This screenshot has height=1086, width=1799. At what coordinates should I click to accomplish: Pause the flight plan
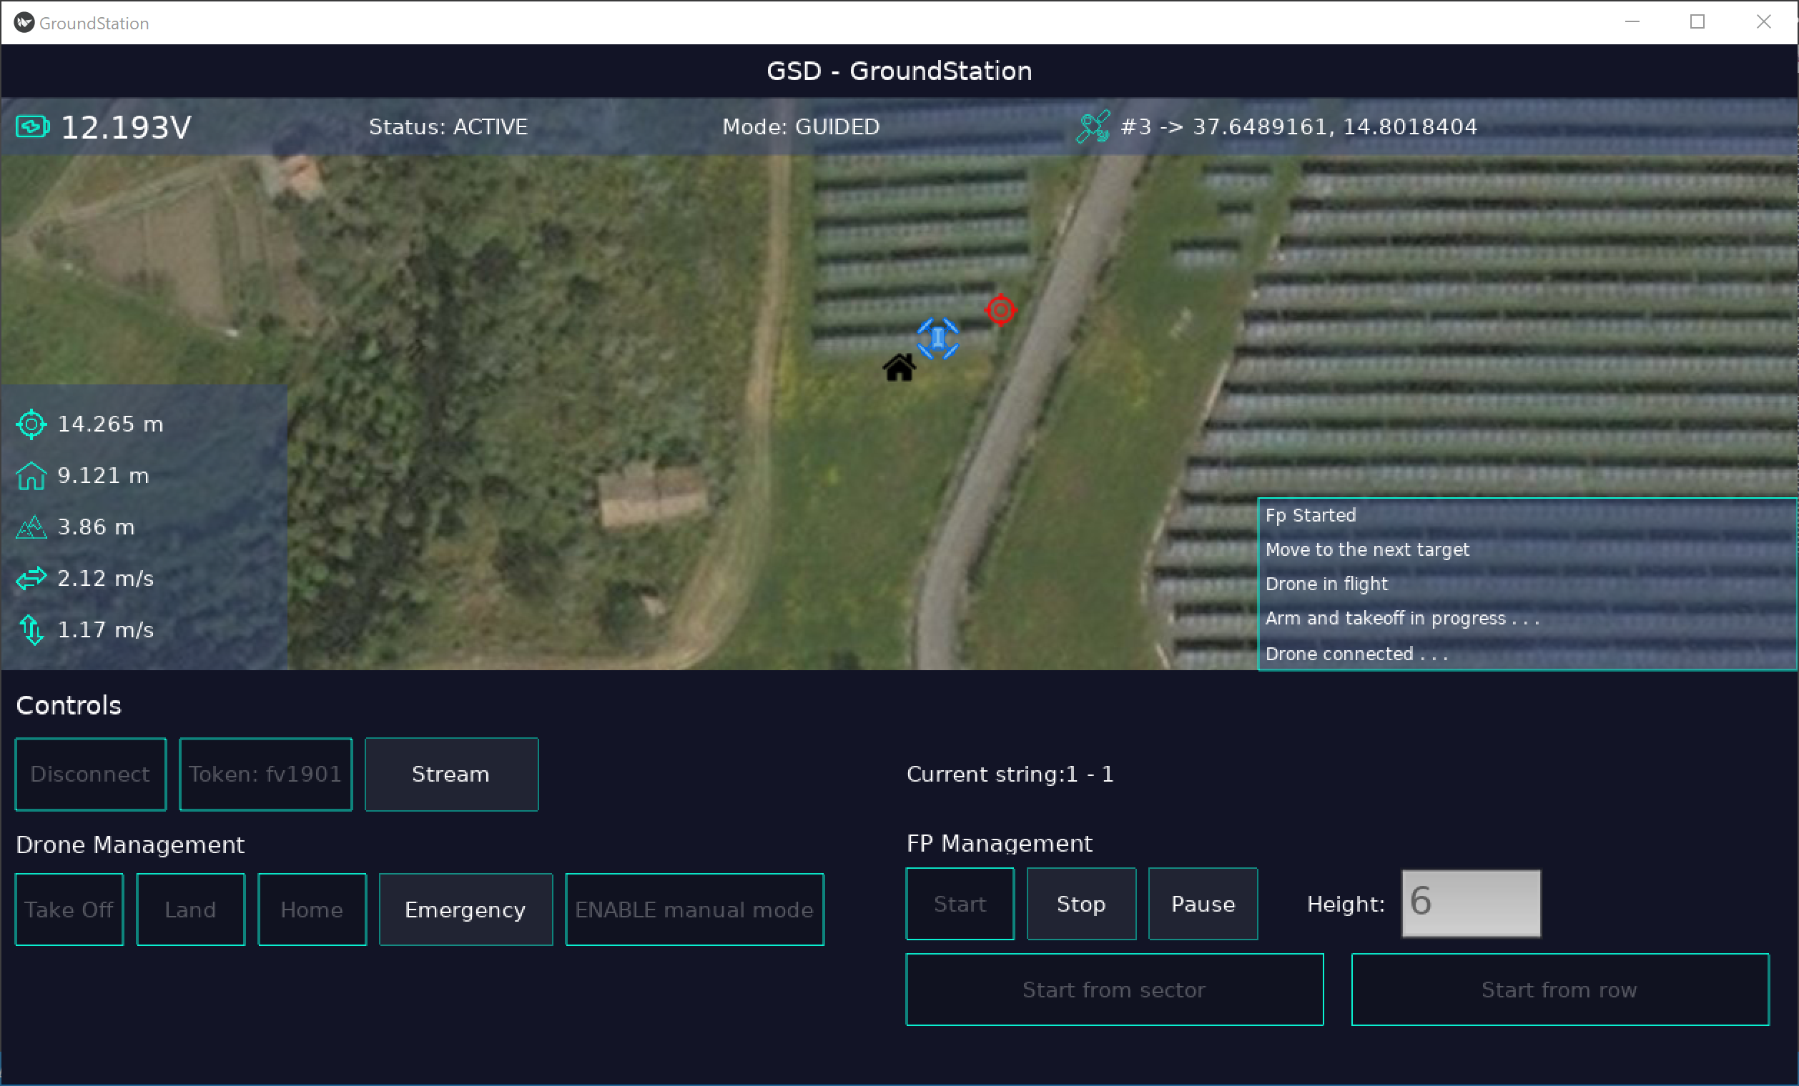1203,904
